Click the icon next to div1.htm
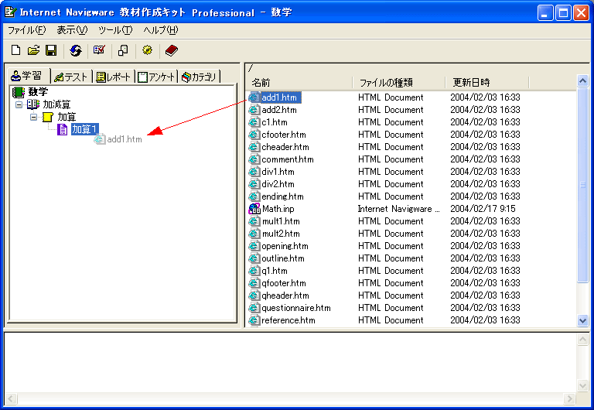Screen dimensions: 594x410 click(x=254, y=172)
